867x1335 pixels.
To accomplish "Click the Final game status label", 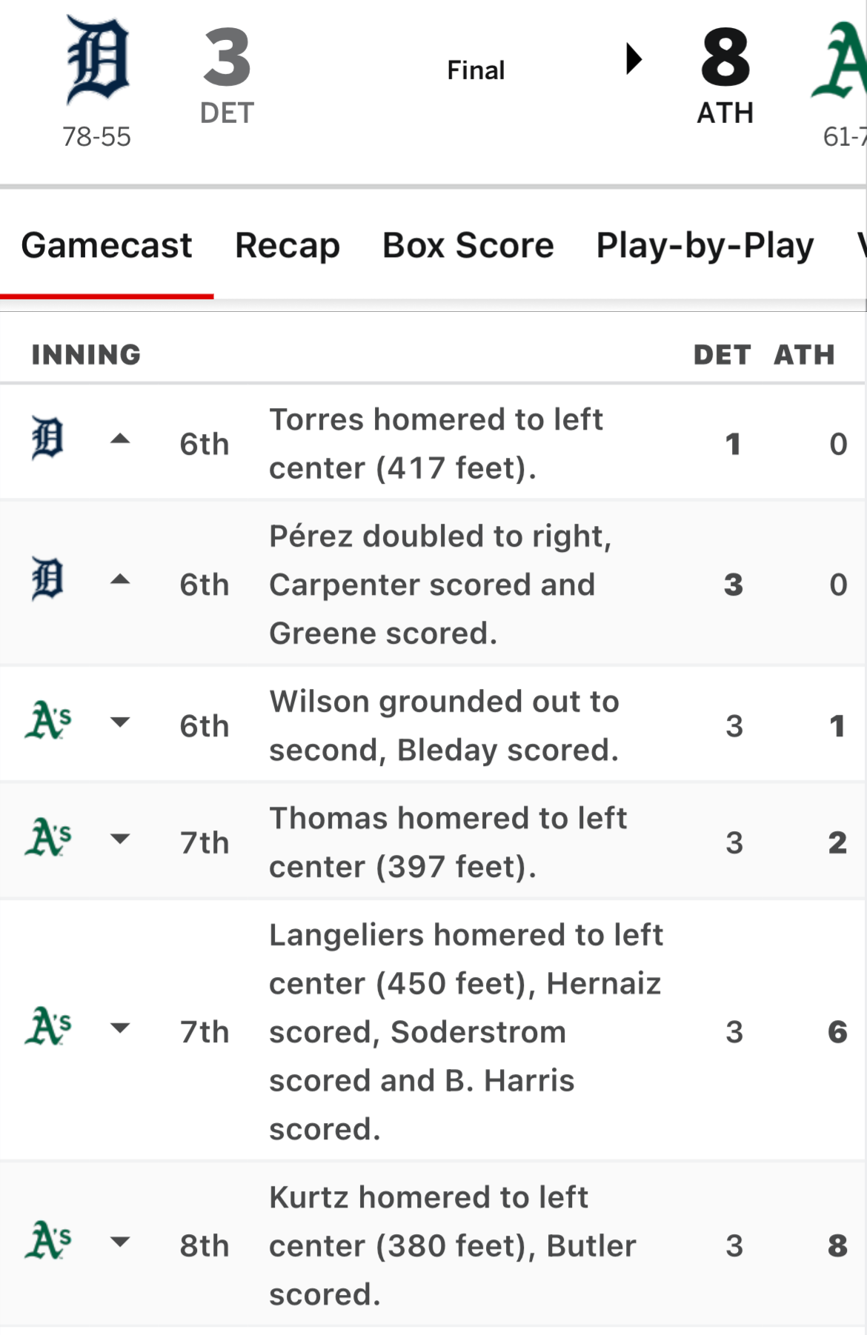I will click(x=476, y=70).
